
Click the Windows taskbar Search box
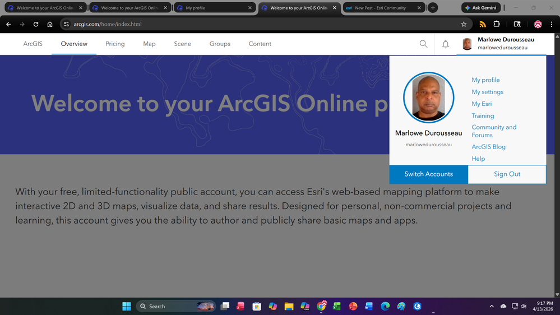(x=175, y=307)
